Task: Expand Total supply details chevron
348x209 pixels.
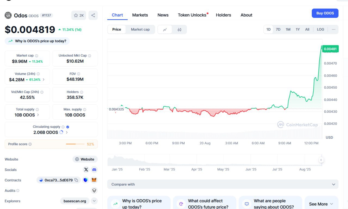Action: (38, 115)
